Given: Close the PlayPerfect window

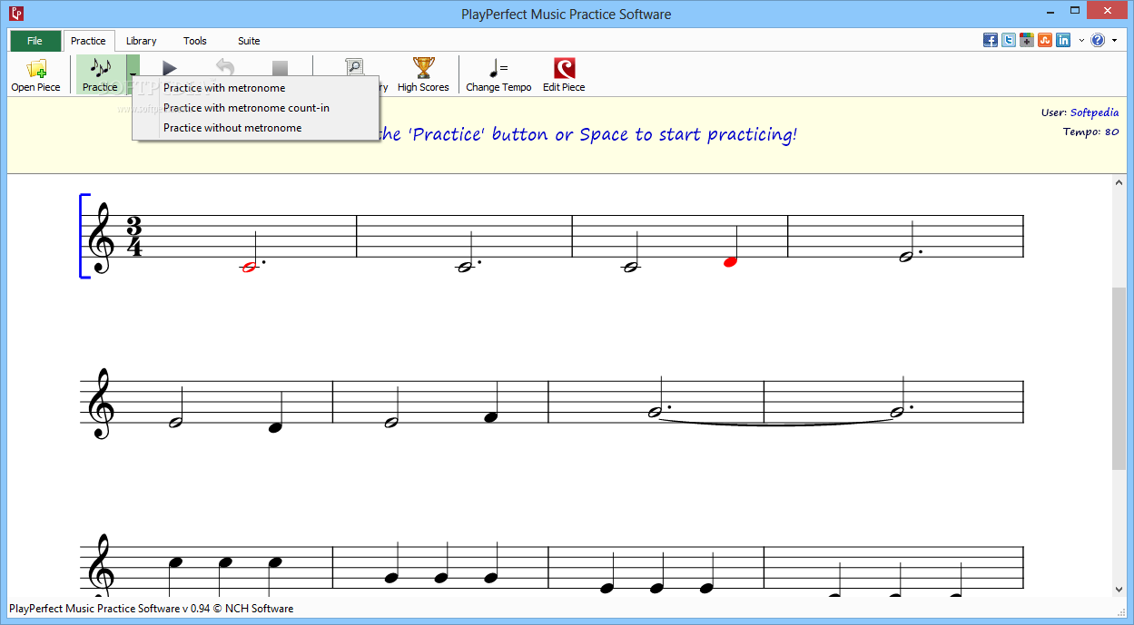Looking at the screenshot, I should click(1108, 11).
